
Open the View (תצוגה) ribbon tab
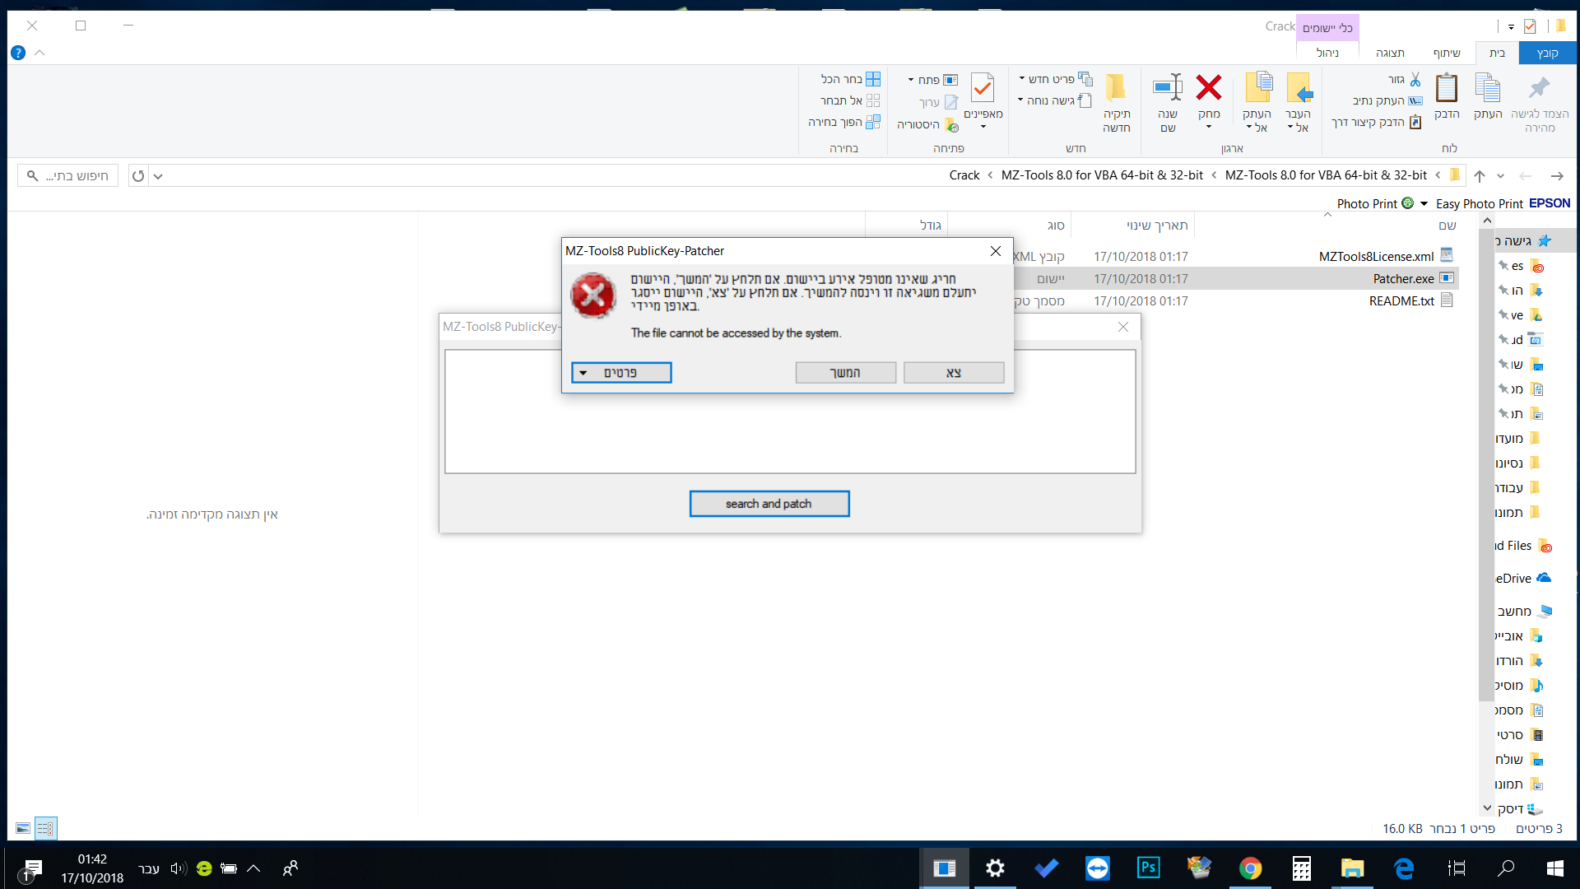tap(1390, 53)
